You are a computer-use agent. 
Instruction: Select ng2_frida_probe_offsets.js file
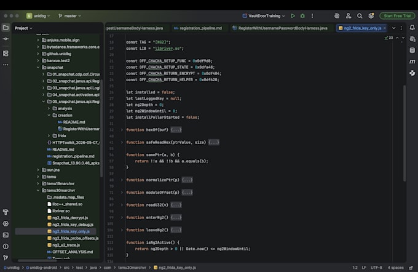(x=73, y=238)
